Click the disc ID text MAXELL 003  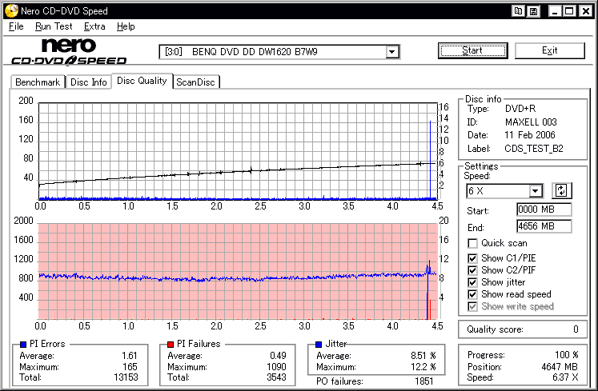pyautogui.click(x=531, y=122)
